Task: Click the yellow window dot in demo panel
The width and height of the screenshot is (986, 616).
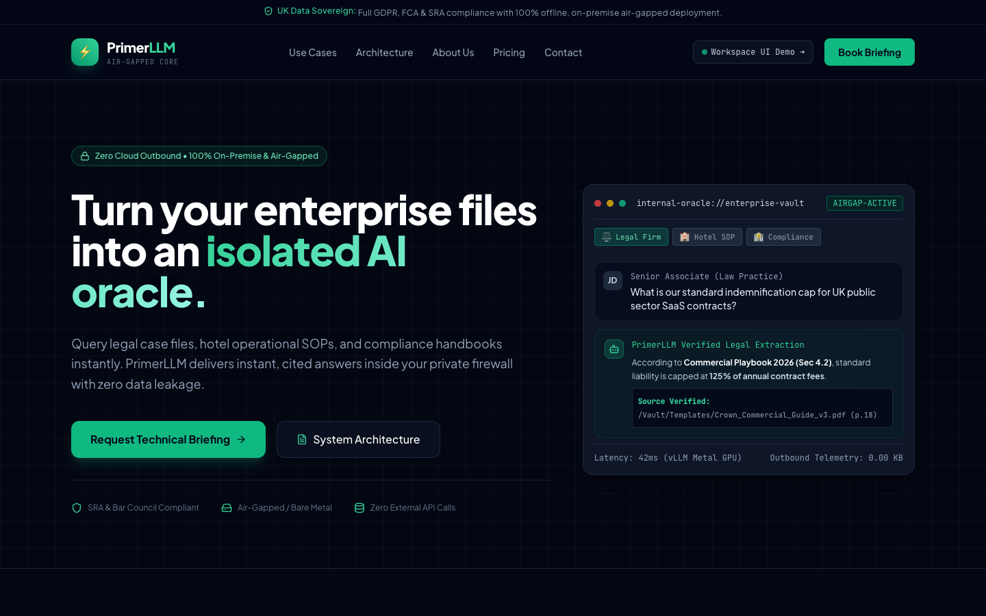Action: [x=610, y=203]
